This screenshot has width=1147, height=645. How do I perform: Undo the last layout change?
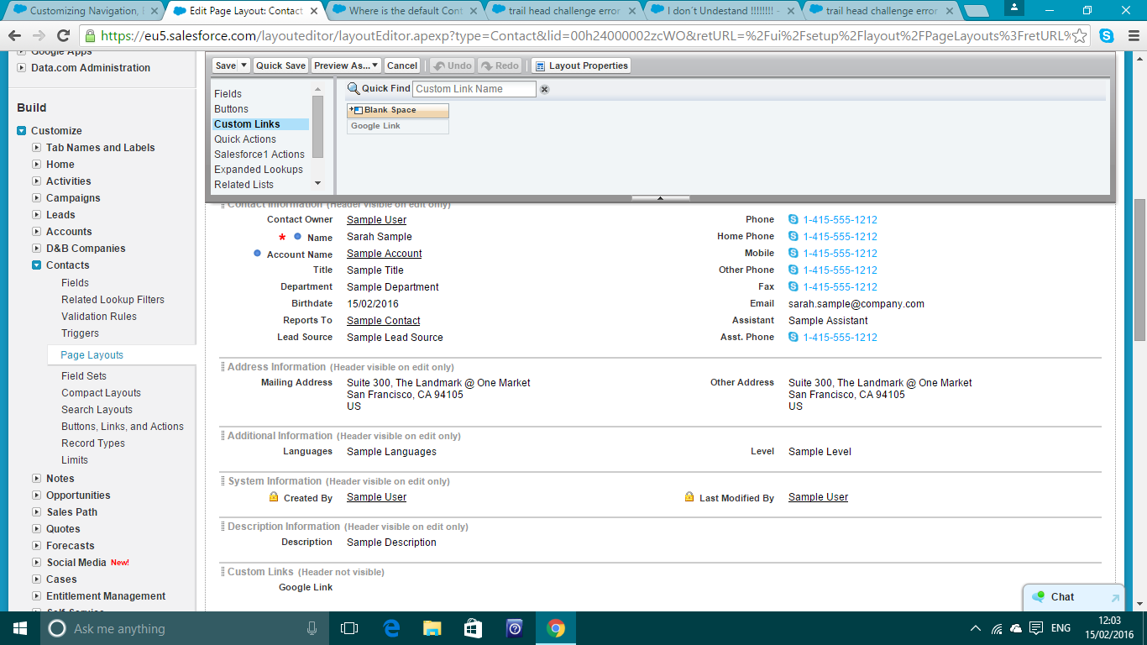tap(452, 66)
